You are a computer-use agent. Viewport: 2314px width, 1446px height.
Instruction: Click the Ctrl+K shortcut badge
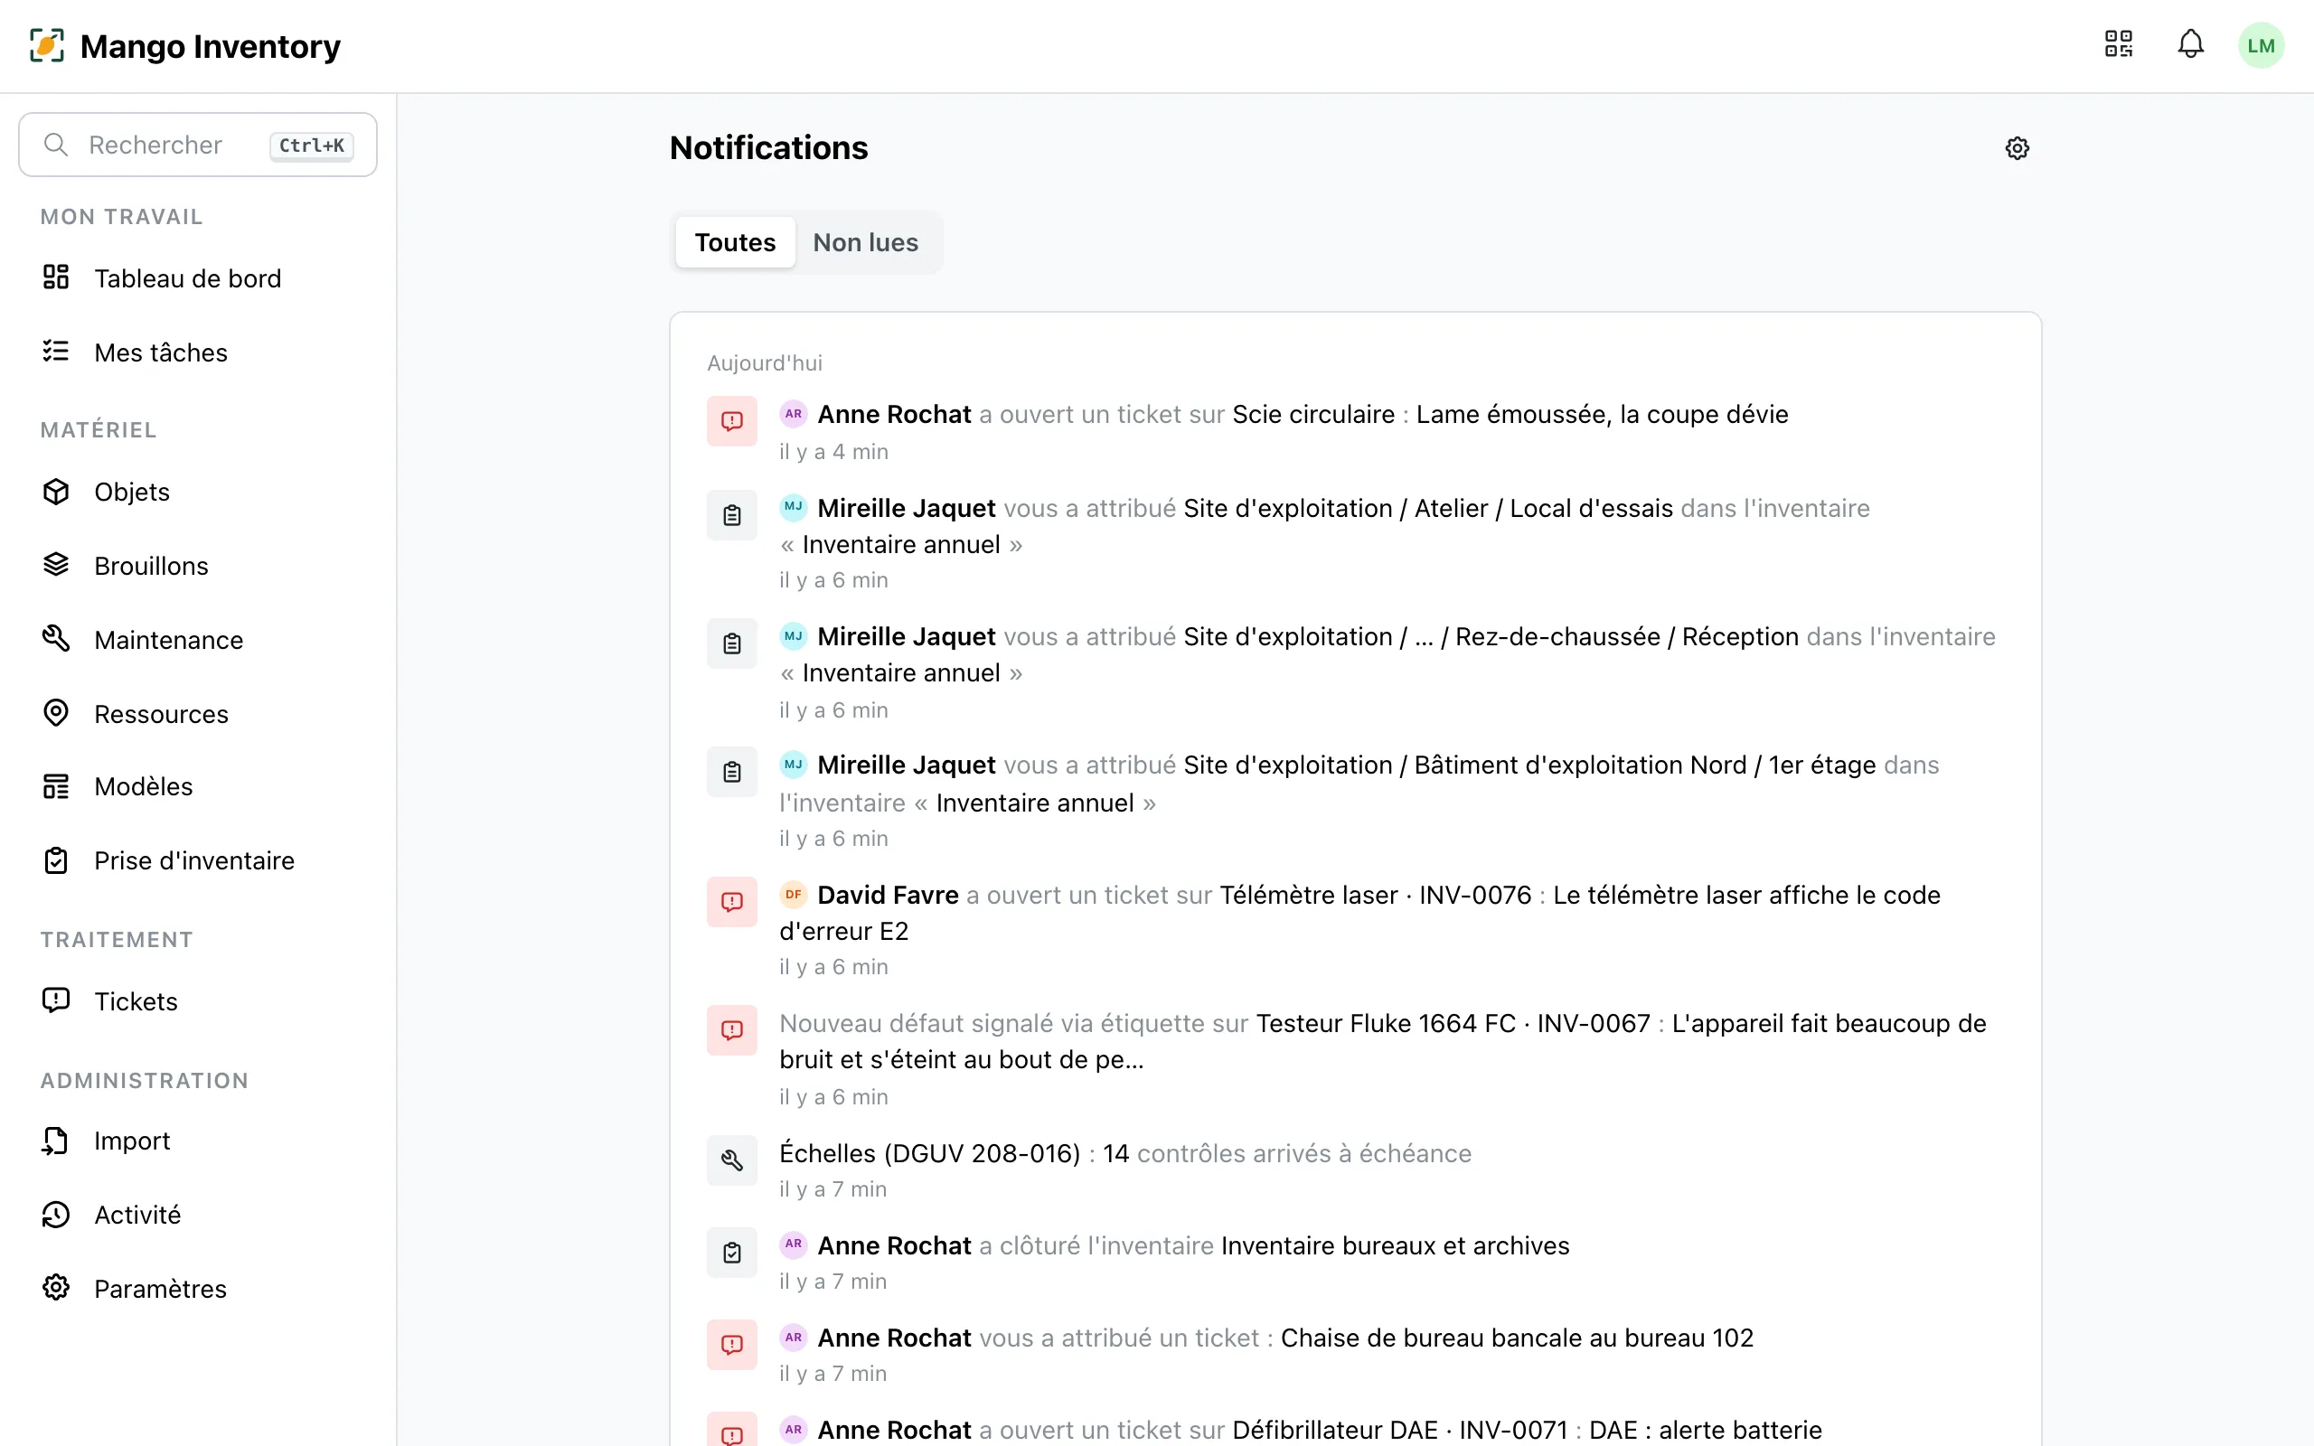coord(312,146)
